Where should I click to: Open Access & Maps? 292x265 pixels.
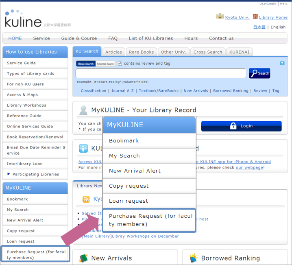[x=35, y=95]
